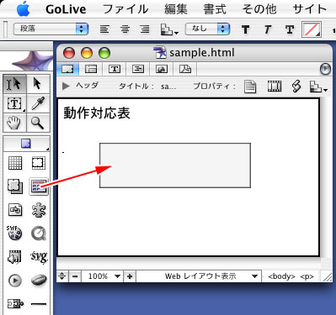Zoom in with the plus button
Screen dimensions: 336x315
(x=130, y=276)
